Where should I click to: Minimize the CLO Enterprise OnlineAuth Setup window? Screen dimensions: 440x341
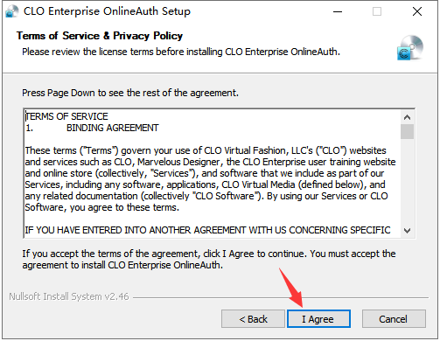click(338, 11)
